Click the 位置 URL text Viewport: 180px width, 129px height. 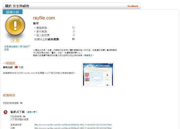point(73,128)
